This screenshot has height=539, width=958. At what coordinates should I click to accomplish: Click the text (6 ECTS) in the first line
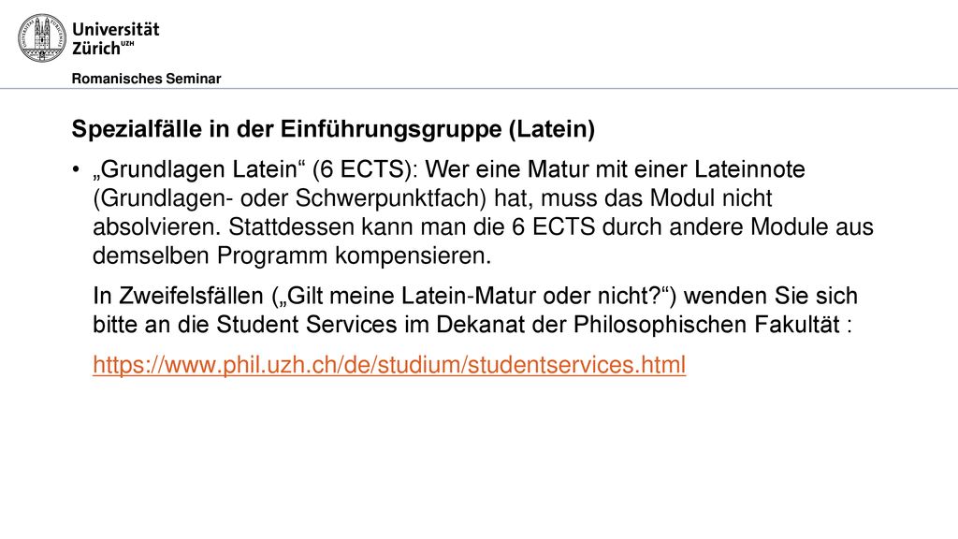363,169
